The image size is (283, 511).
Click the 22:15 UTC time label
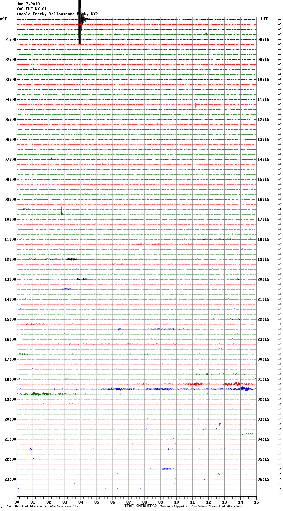(x=263, y=319)
